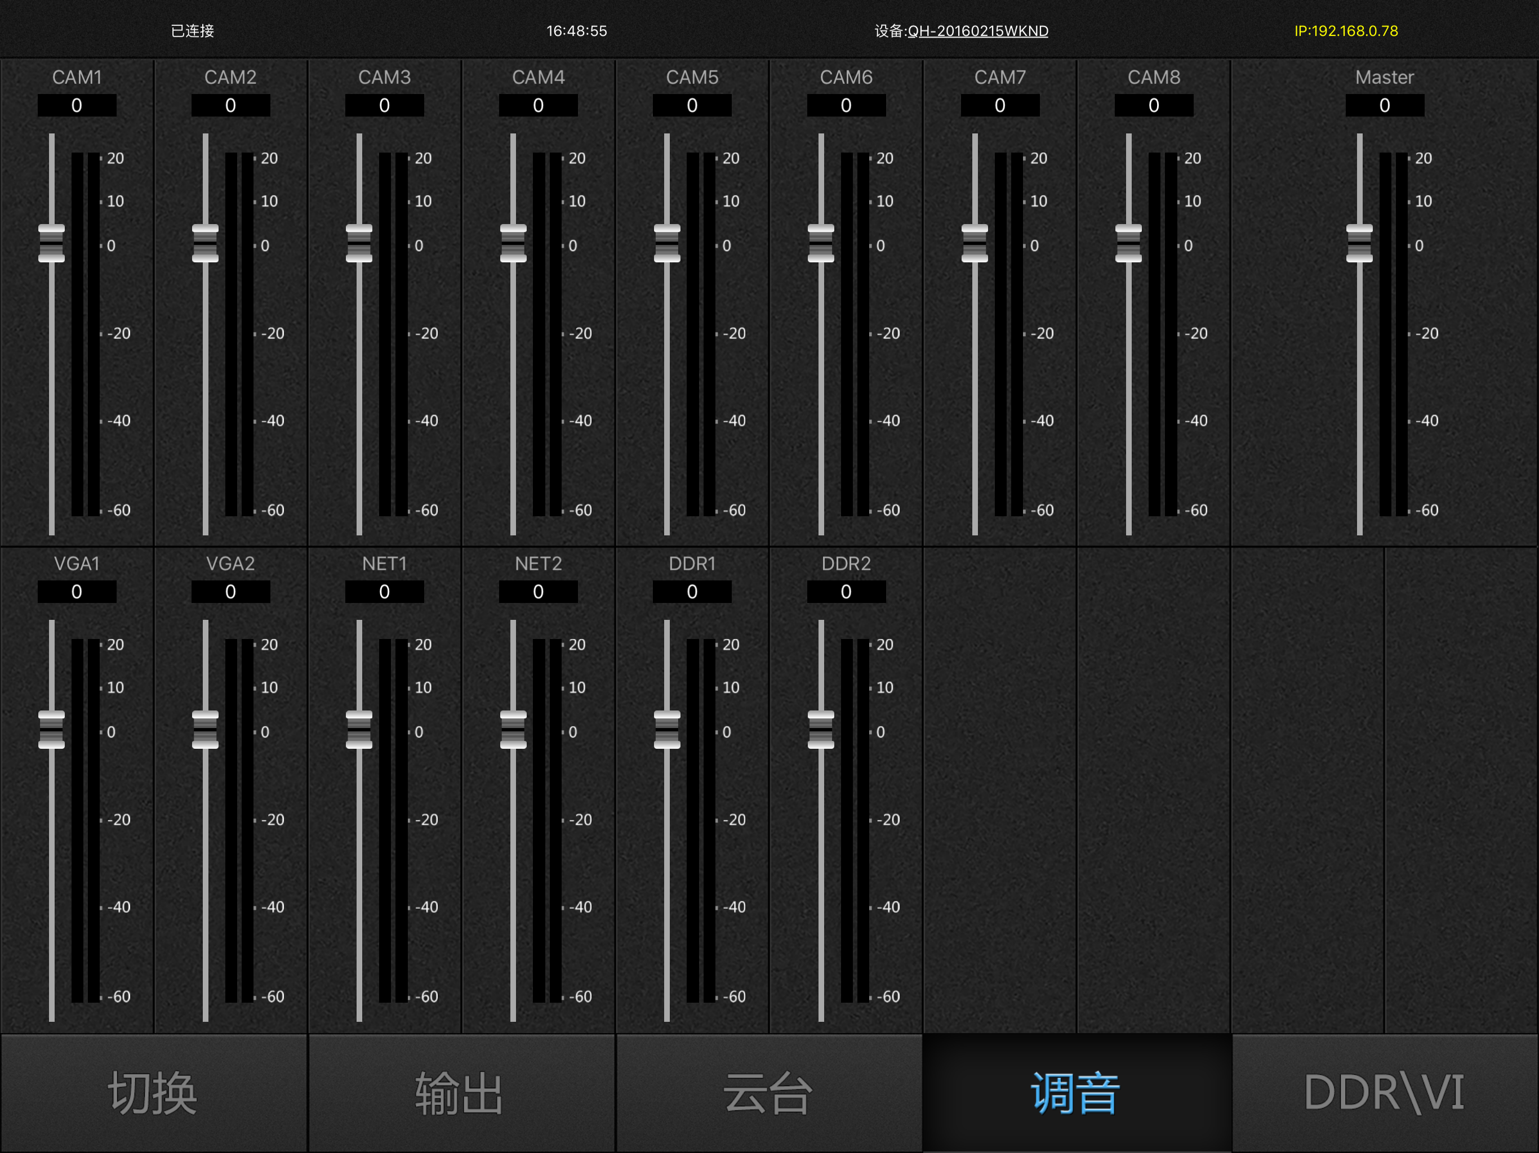Click the CAM1 level meter
Viewport: 1539px width, 1153px height.
pos(86,334)
